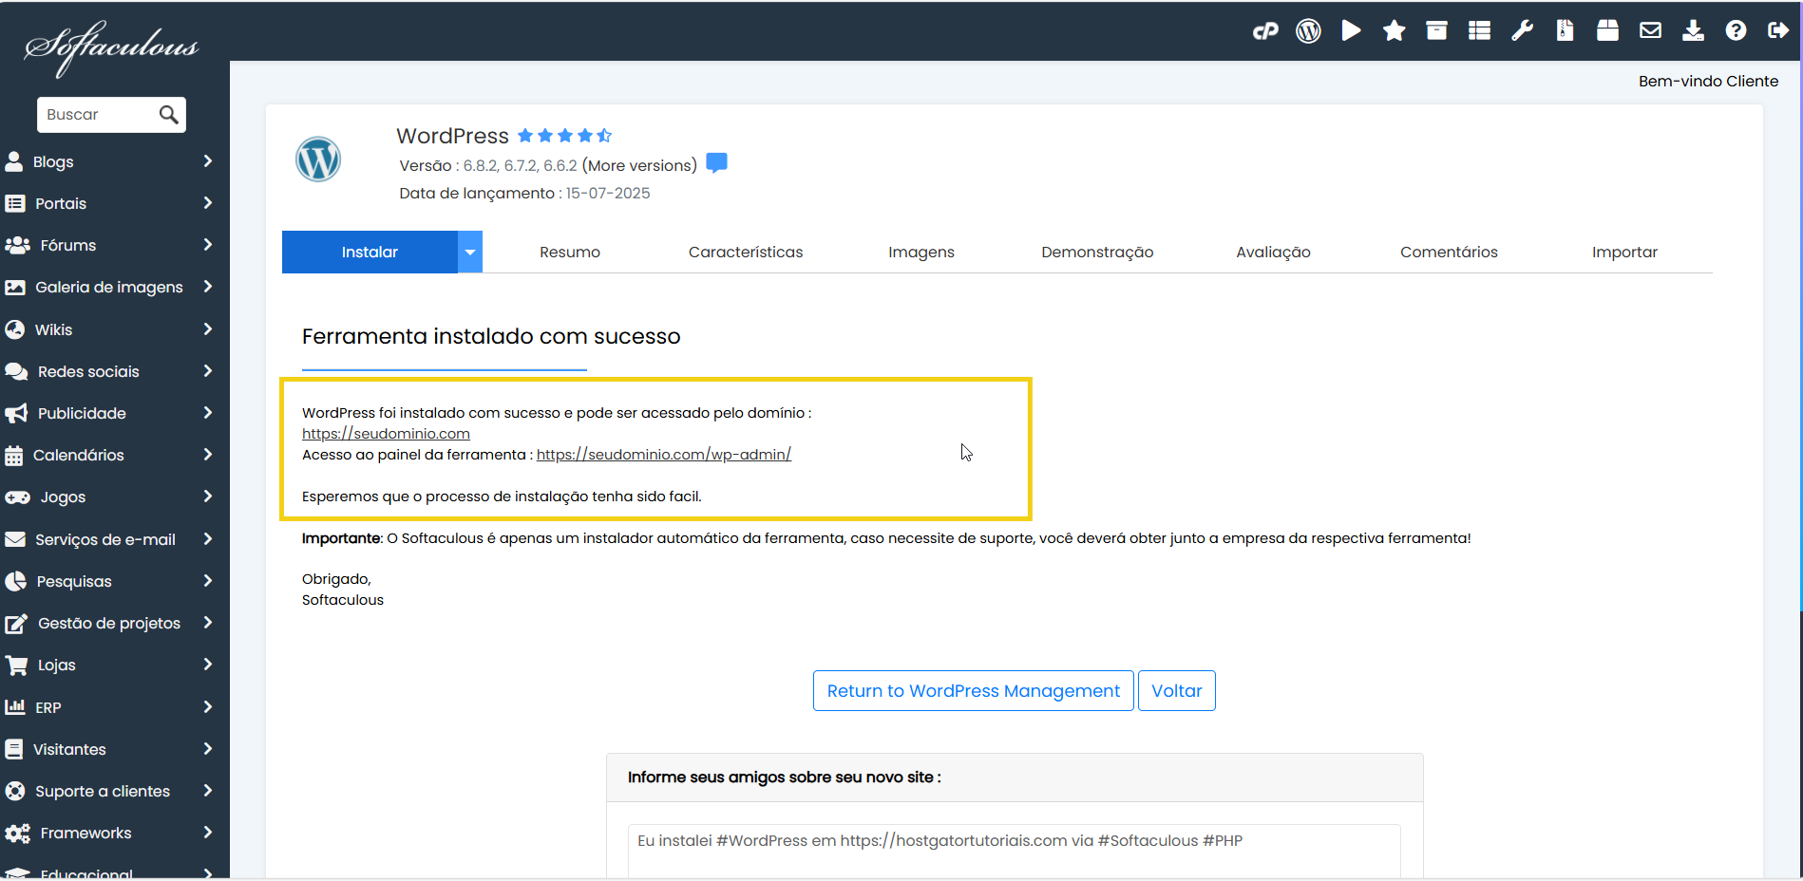Switch to the Avaliação tab
1803x881 pixels.
point(1273,252)
